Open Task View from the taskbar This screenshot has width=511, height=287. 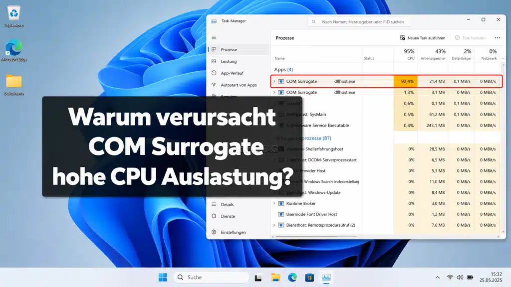pos(258,277)
